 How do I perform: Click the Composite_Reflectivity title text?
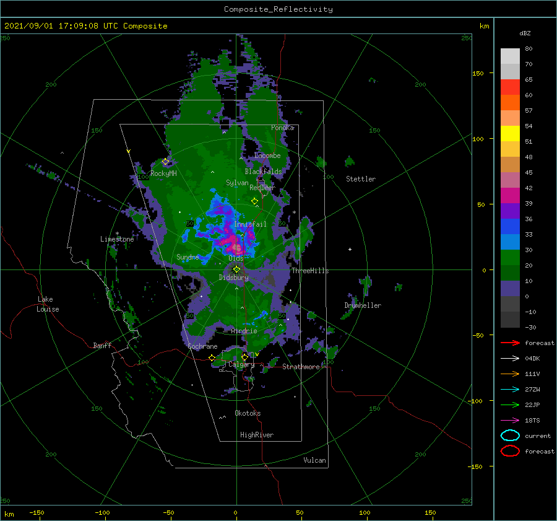[278, 9]
